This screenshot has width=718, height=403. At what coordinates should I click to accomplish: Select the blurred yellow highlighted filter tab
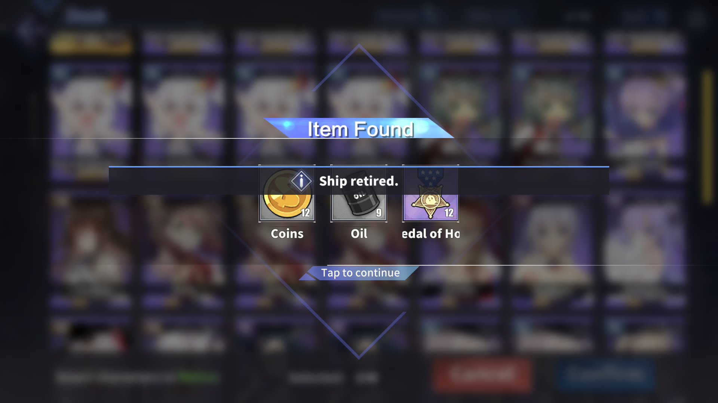coord(91,43)
